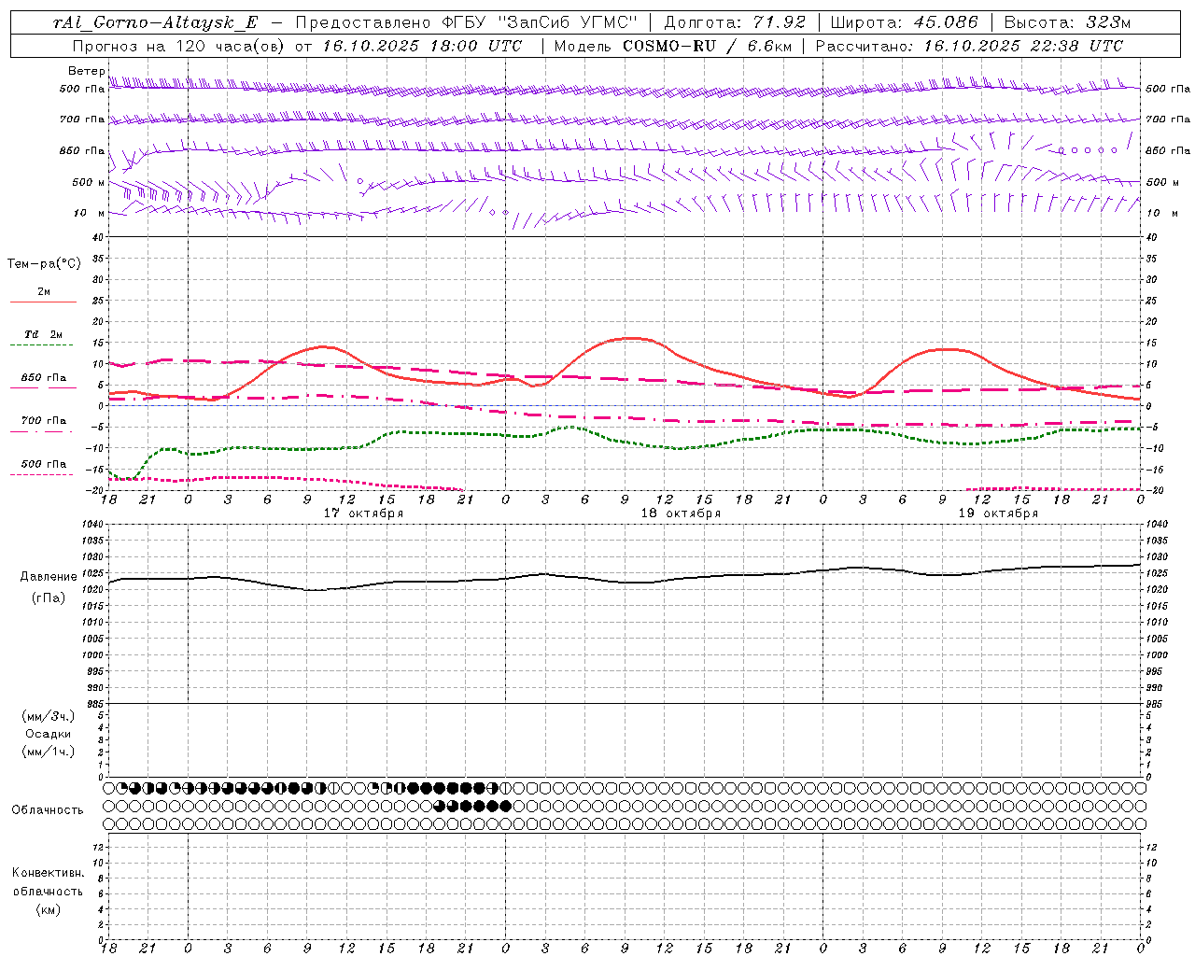Image resolution: width=1195 pixels, height=956 pixels.
Task: Select the text Предоставлено ФГБУ "ЗапСиб УГМС"
Action: pyautogui.click(x=466, y=22)
